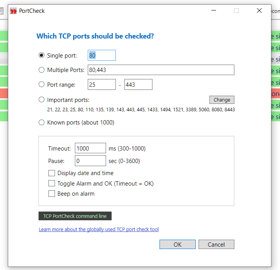Click the PortCheck red arrows app icon
This screenshot has width=280, height=270.
click(13, 11)
